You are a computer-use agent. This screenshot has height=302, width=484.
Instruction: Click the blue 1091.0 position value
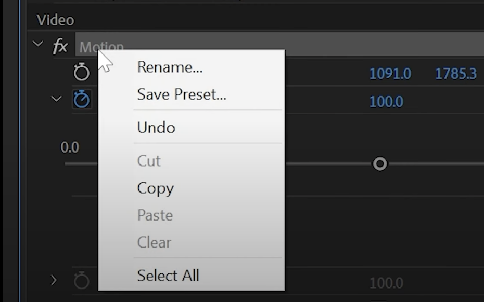390,74
